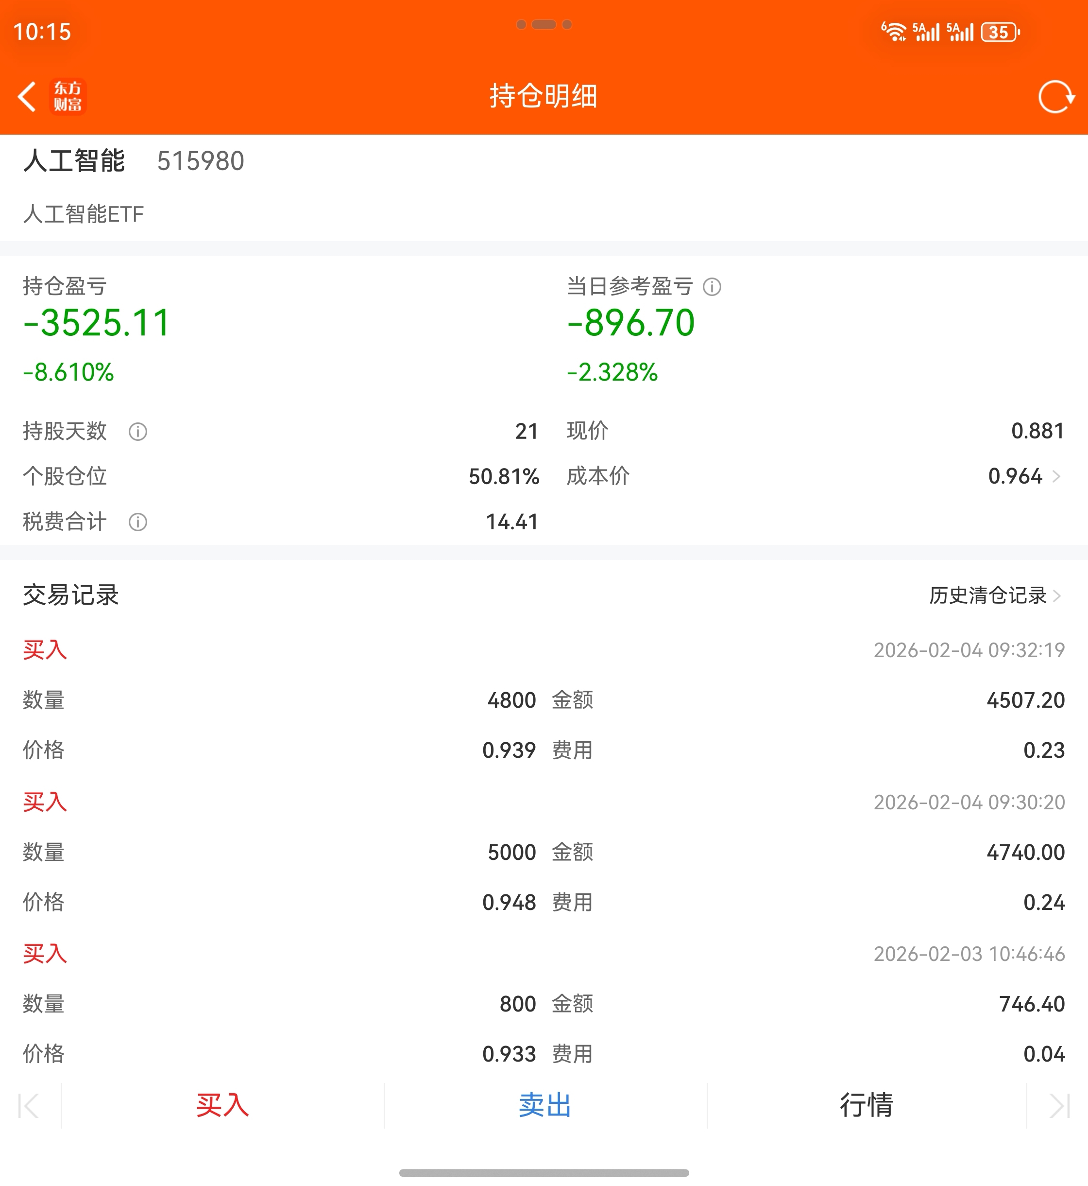Tap the 卖出 bottom tab
This screenshot has width=1088, height=1186.
click(545, 1105)
